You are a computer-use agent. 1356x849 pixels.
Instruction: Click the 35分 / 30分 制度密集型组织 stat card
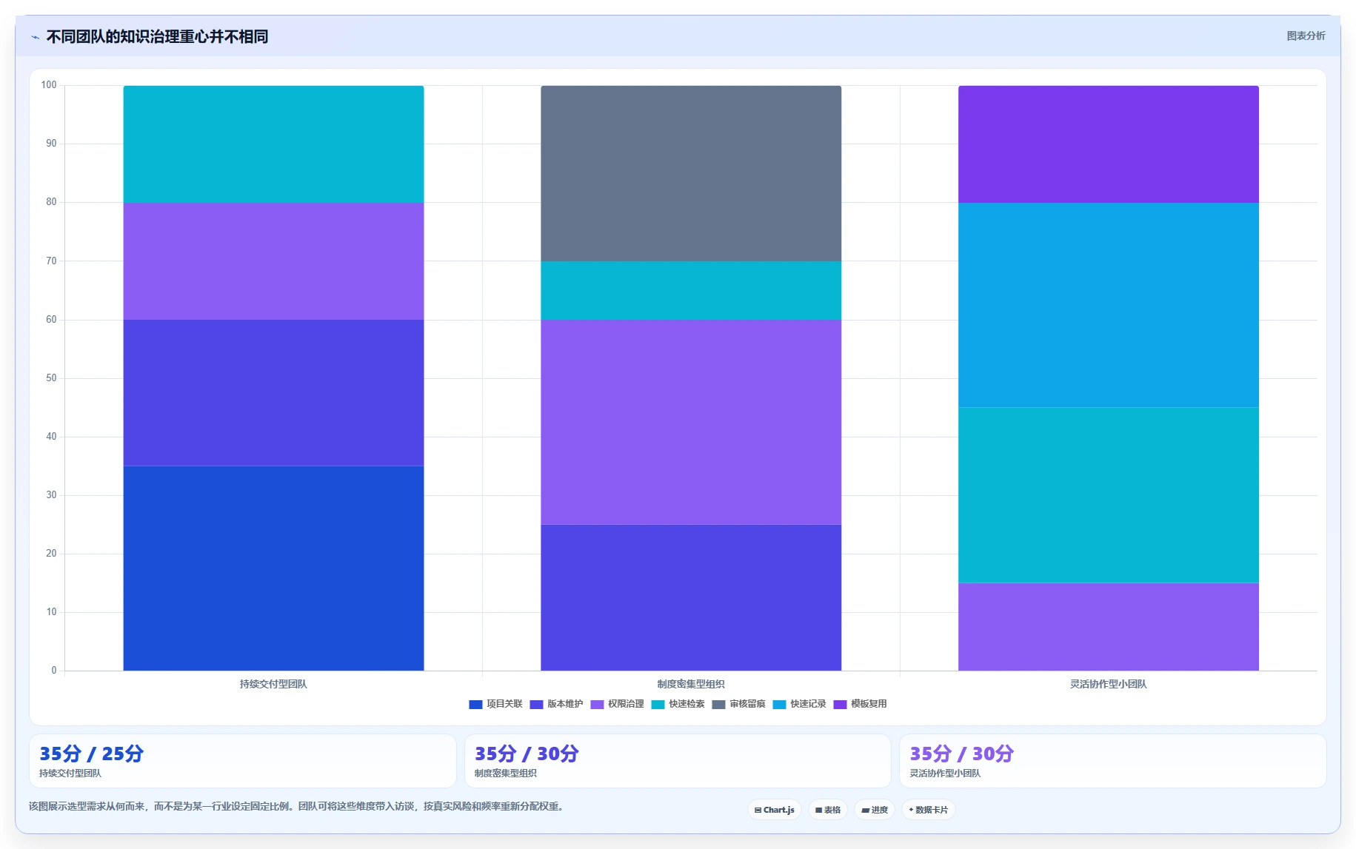click(x=678, y=761)
